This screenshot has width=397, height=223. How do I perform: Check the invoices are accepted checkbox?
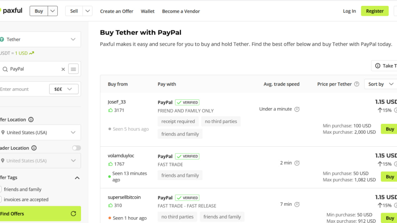coord(0,199)
